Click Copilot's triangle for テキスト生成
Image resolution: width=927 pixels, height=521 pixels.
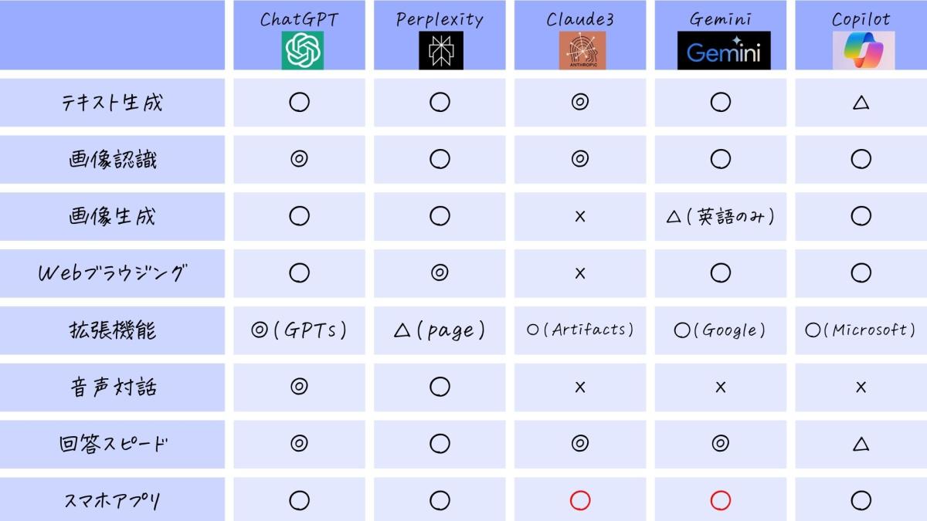tap(861, 102)
